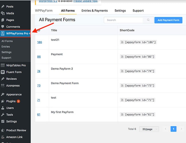Screen dimensions: 186x143
Task: Open Entries submenu item
Action: 6,47
